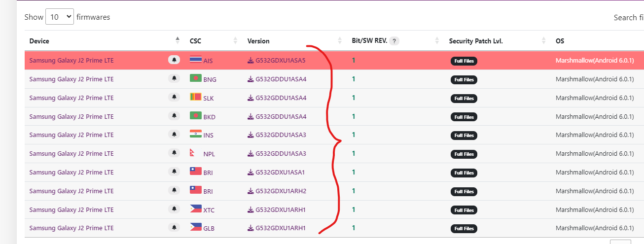Click the bell in the BRI G532GDXU1ASA1 row
Screen dimensions: 644x244
click(x=174, y=172)
